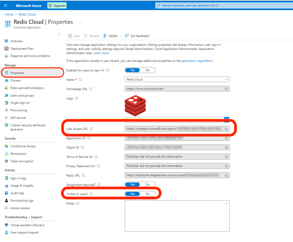Image resolution: width=293 pixels, height=242 pixels.
Task: Click the Delete trash icon
Action: coord(105,36)
